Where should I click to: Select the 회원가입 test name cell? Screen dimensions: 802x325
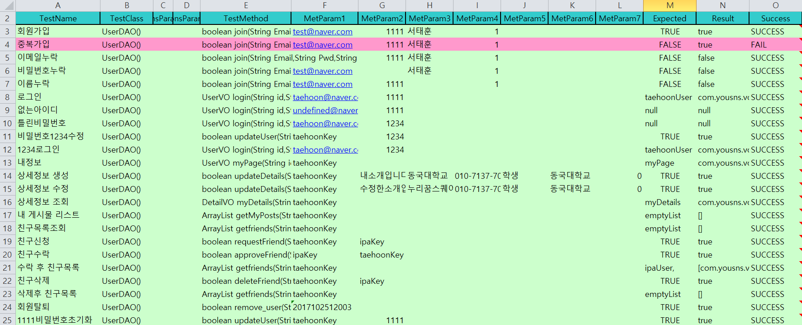[58, 32]
